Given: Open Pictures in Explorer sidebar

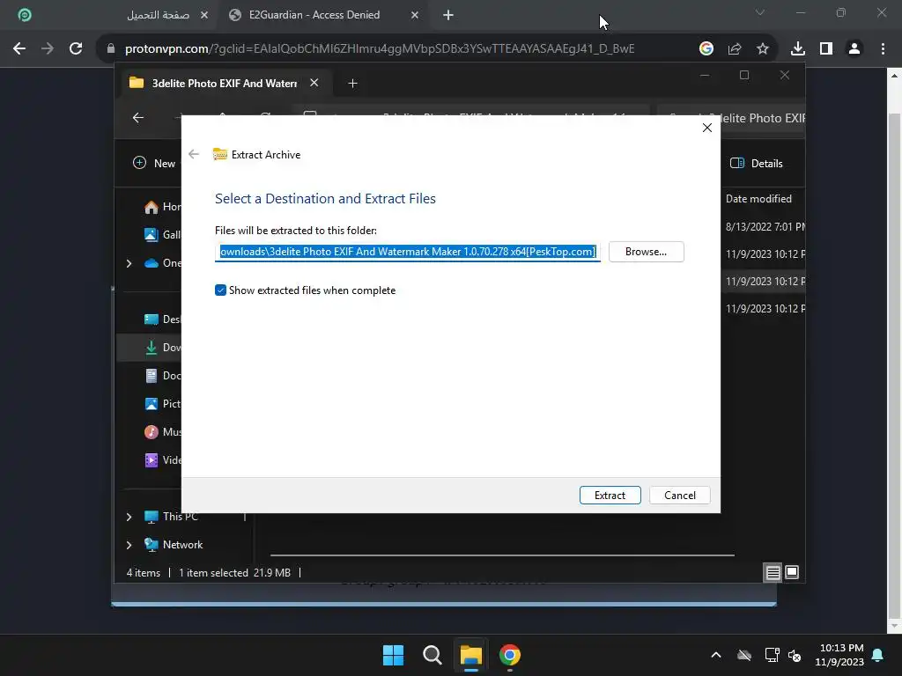Looking at the screenshot, I should [x=163, y=403].
